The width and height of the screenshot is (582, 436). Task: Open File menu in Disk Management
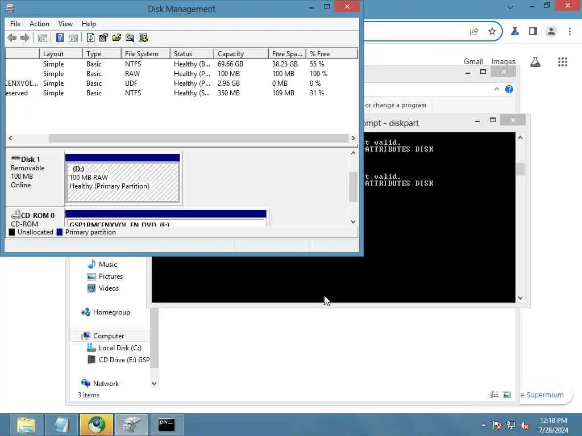pos(15,24)
